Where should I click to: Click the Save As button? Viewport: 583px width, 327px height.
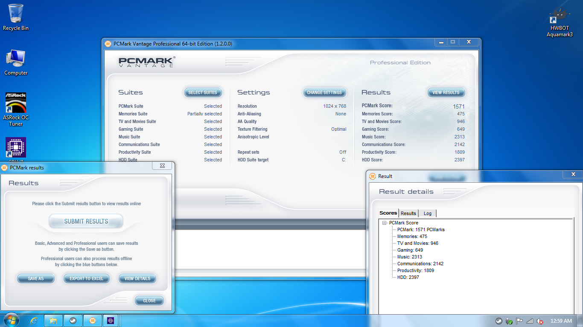click(36, 278)
